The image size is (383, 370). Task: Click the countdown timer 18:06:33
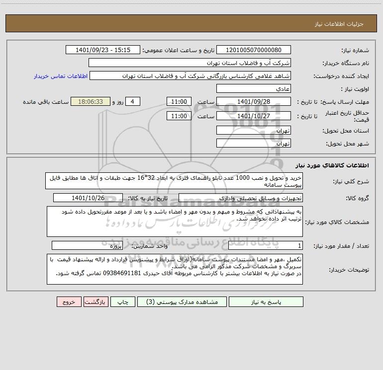[91, 101]
